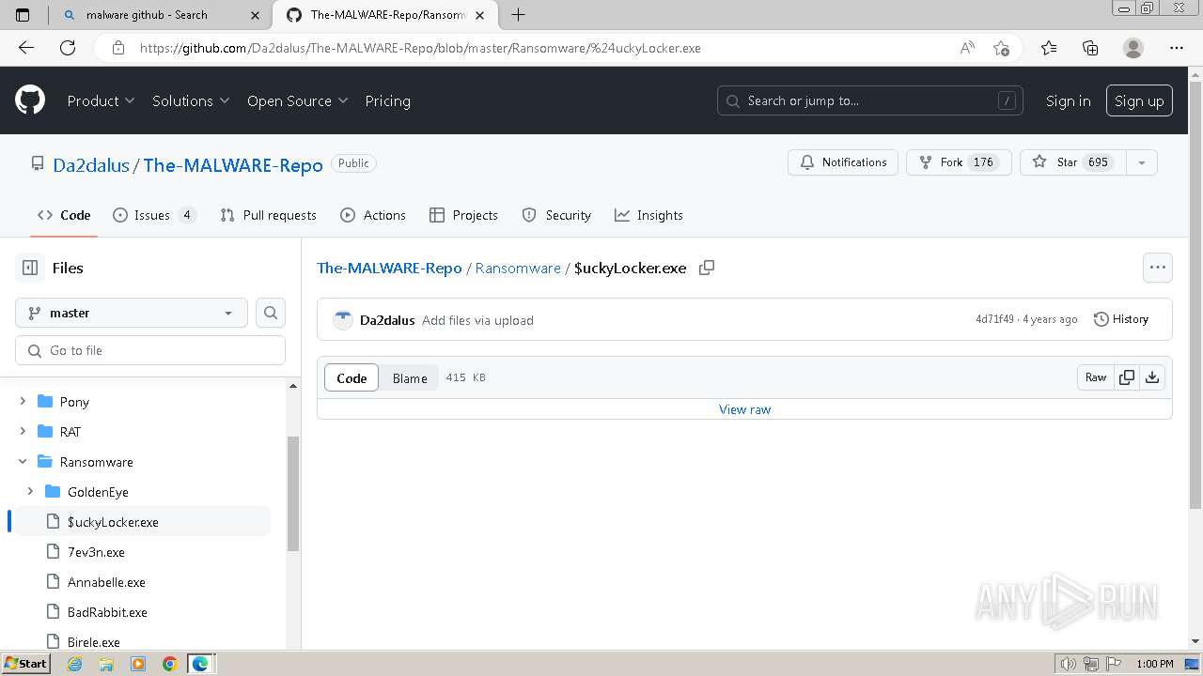The width and height of the screenshot is (1203, 676).
Task: Expand the GoldenEye folder
Action: [30, 492]
